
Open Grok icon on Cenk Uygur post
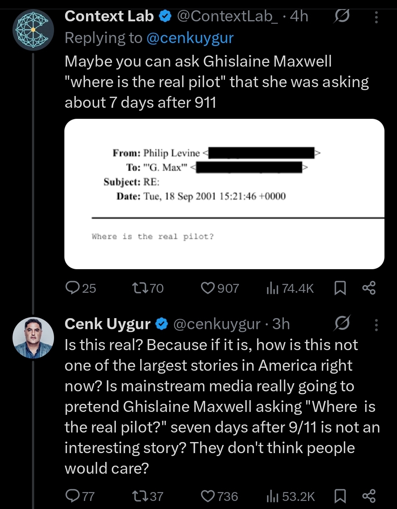[x=343, y=323]
